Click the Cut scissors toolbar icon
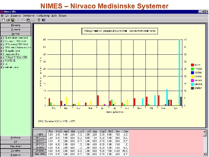Viewport: 209px width, 157px height. click(19, 20)
